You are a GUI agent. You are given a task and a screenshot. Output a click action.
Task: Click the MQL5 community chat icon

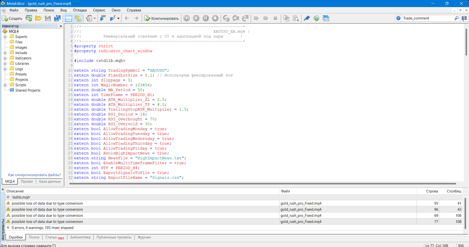click(464, 18)
